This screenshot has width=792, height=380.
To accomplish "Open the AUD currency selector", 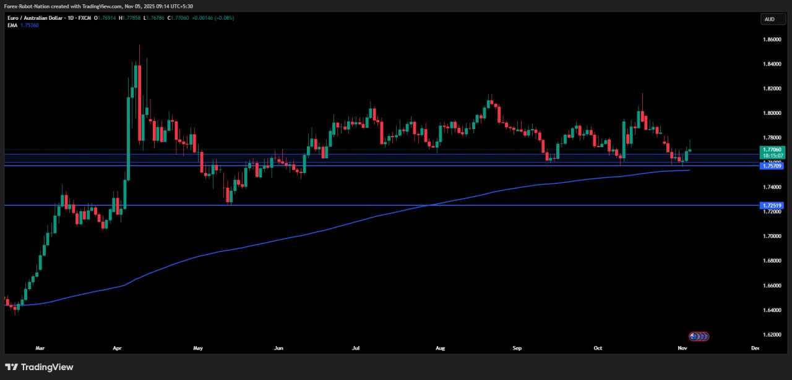I will [772, 19].
